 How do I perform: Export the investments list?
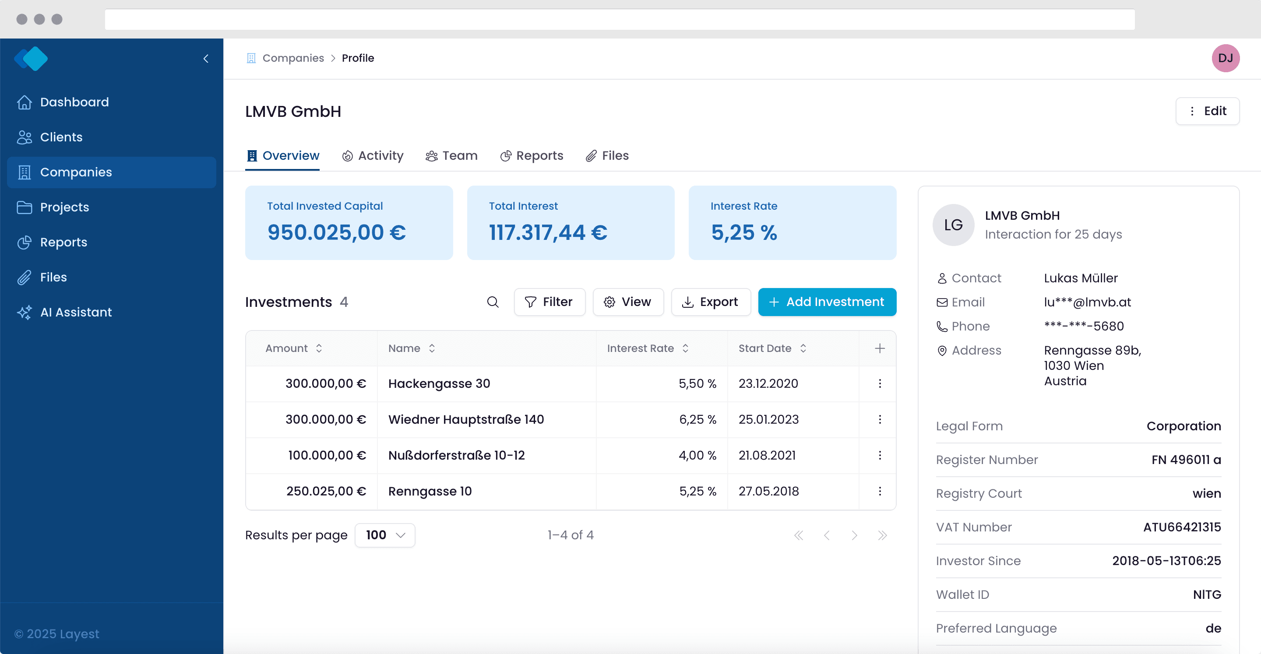coord(711,302)
